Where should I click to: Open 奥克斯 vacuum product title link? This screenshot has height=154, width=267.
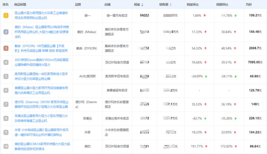pyautogui.click(x=41, y=76)
